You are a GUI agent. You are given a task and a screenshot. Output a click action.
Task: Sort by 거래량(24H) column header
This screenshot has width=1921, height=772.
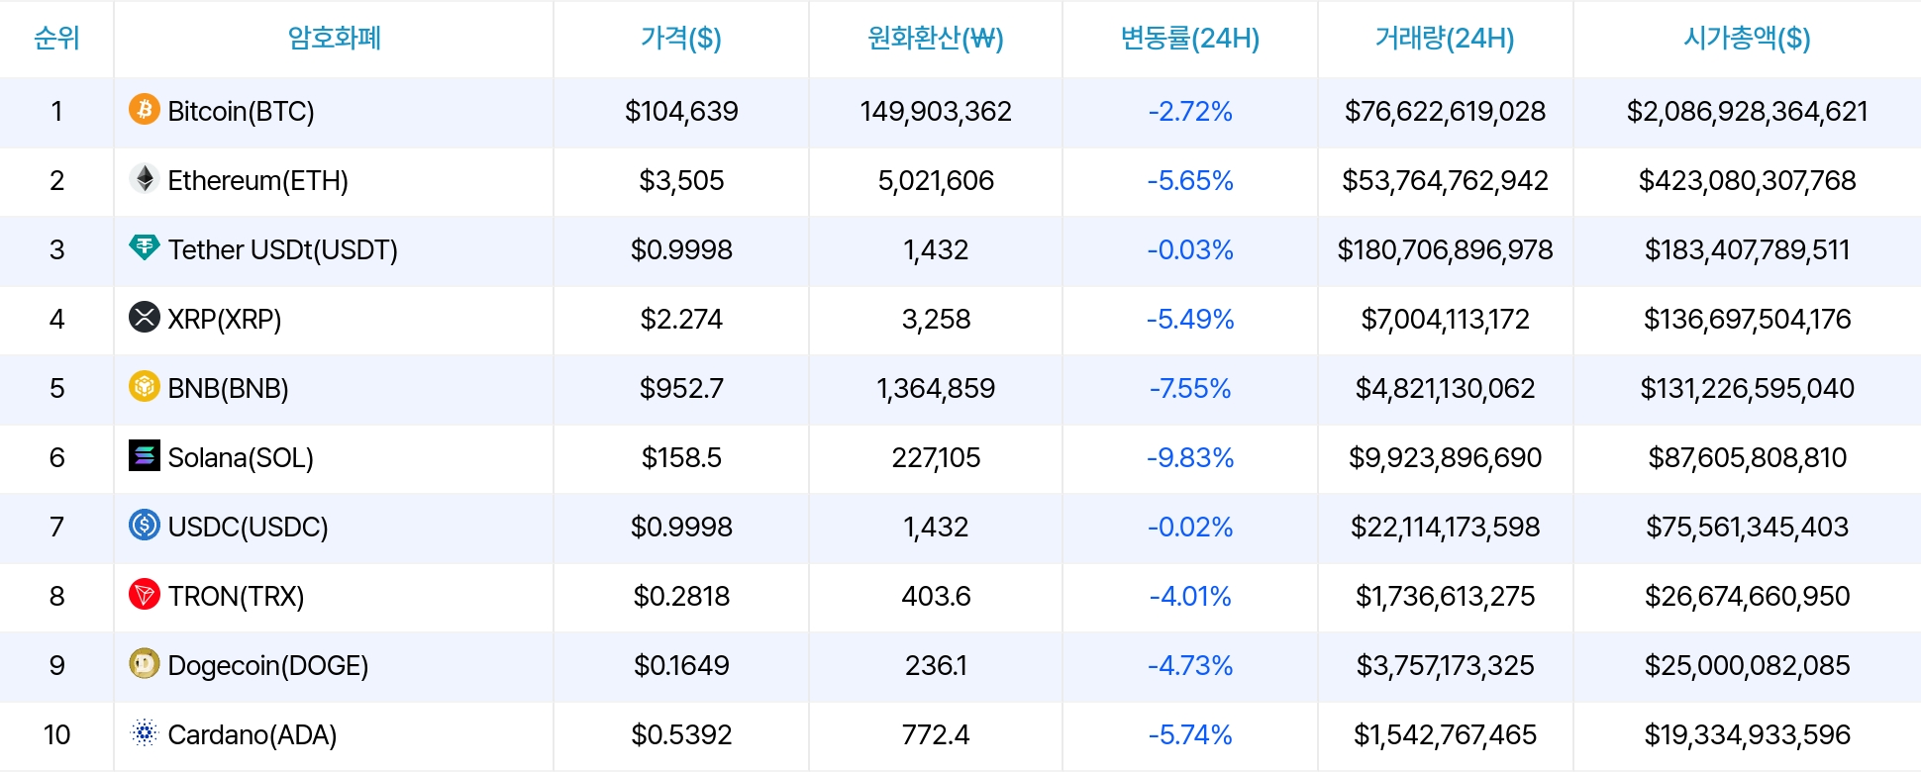1445,39
